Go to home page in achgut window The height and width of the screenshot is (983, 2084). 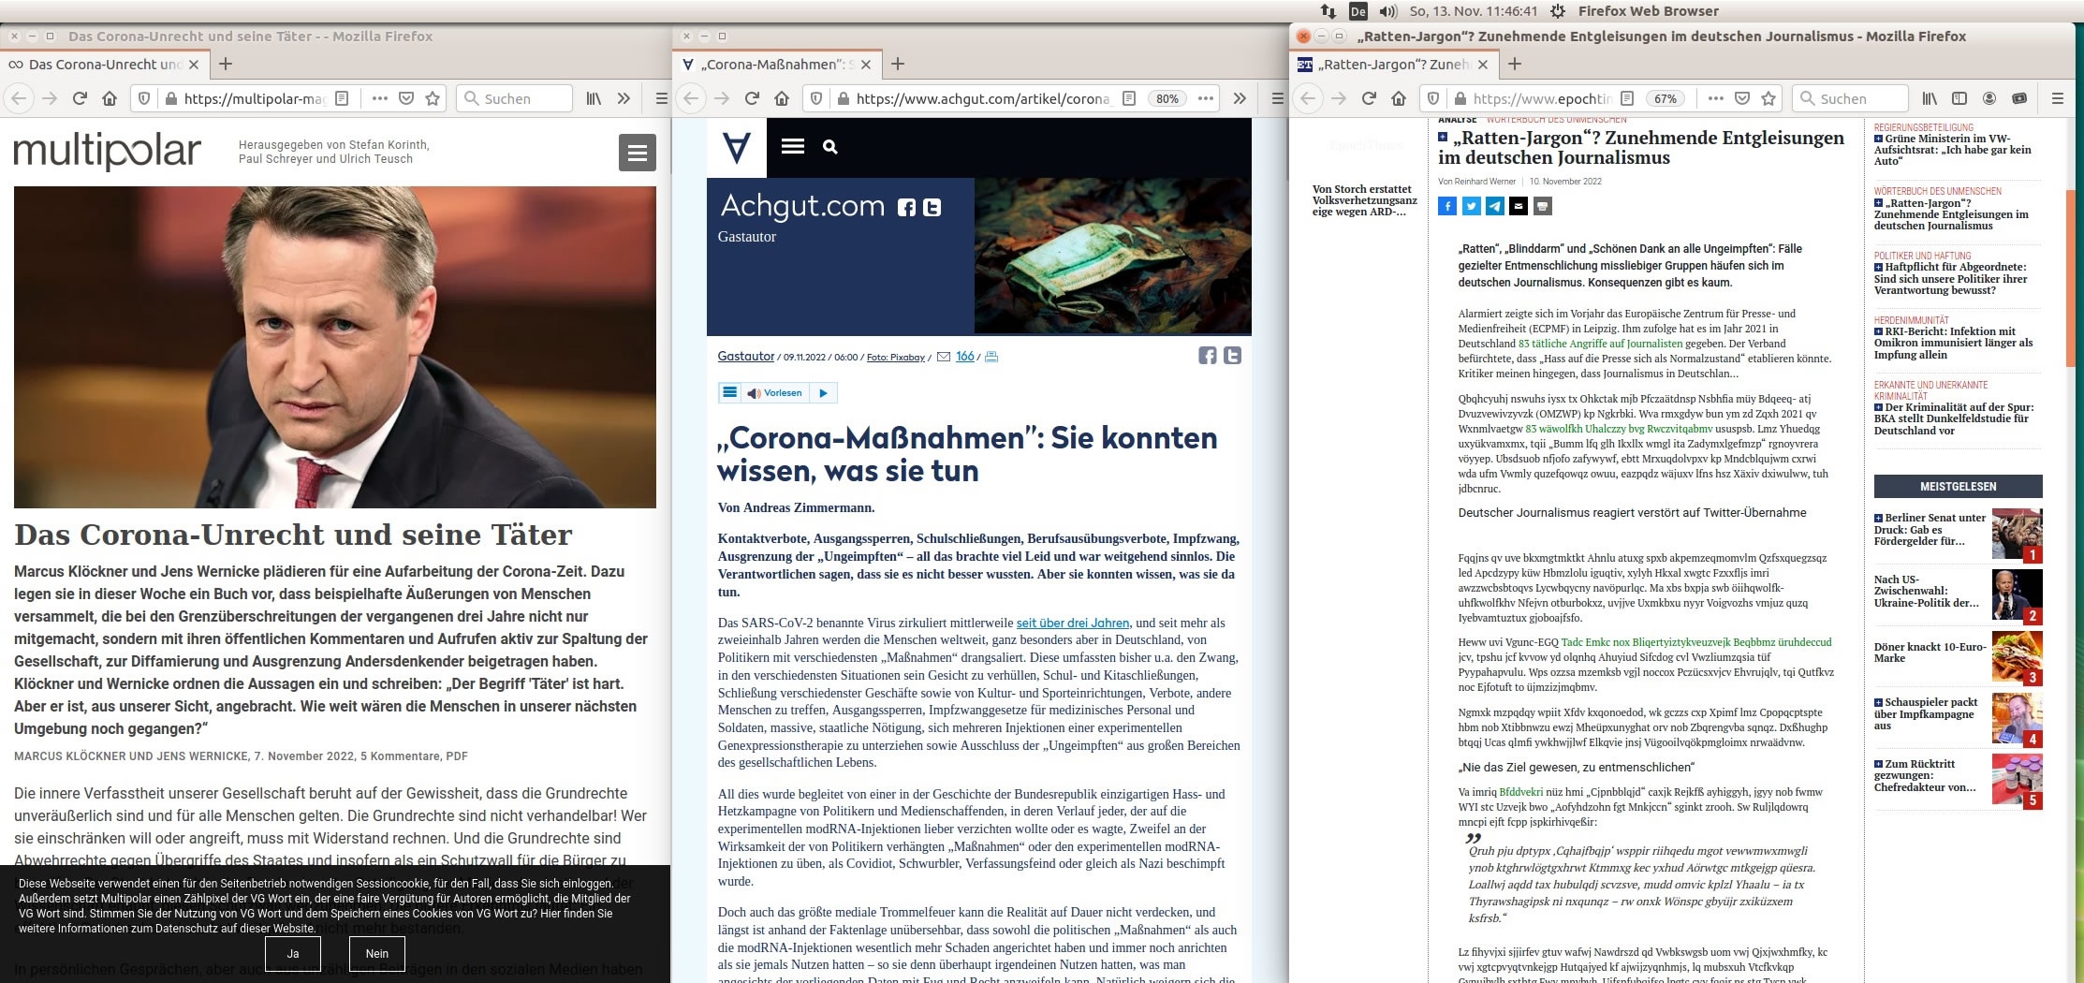pos(782,98)
